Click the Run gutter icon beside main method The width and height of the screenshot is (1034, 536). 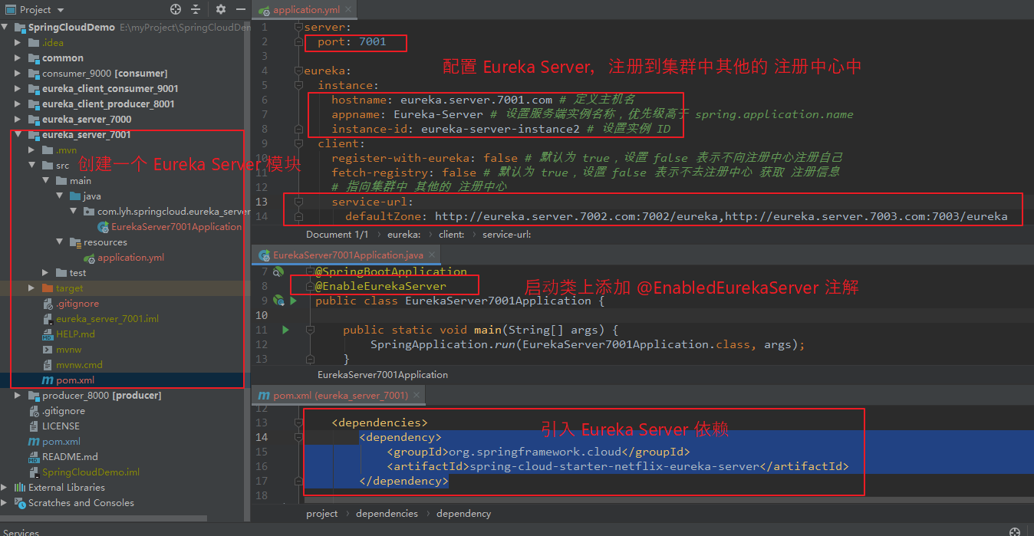[285, 330]
